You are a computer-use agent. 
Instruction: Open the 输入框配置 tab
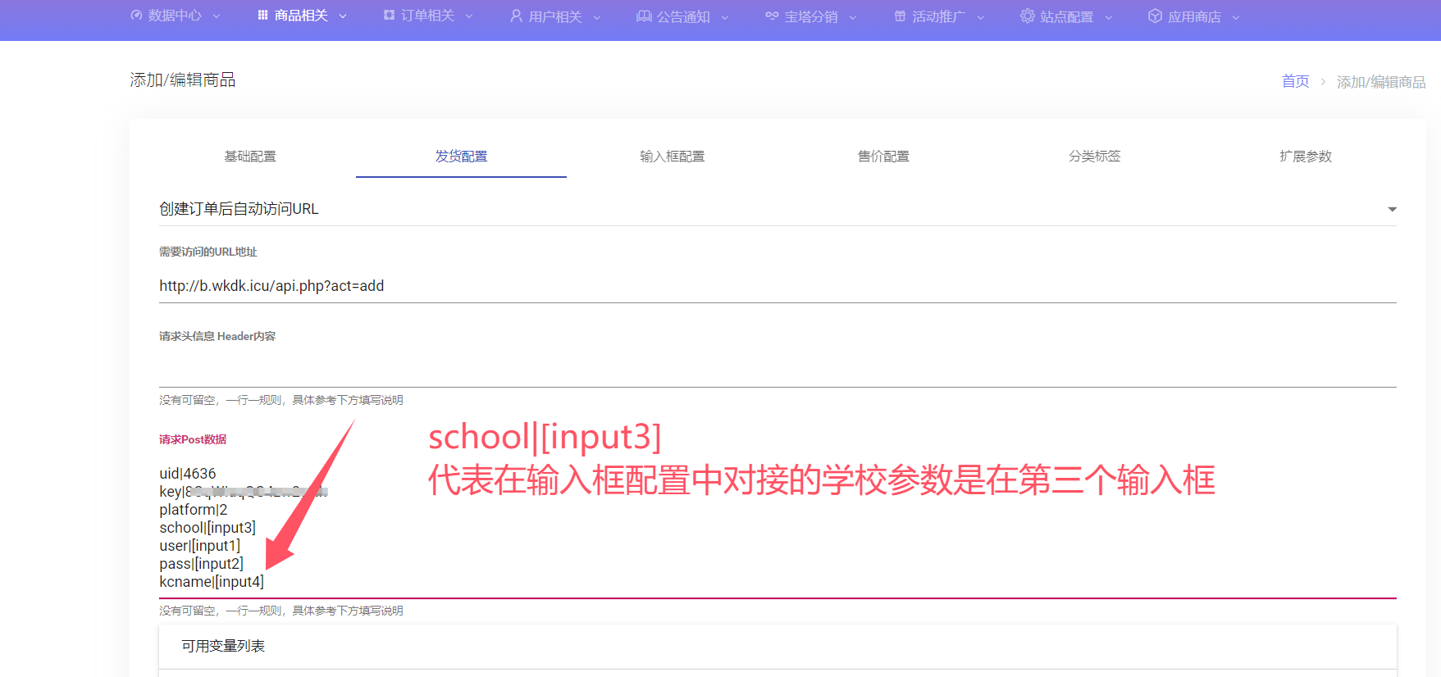(x=672, y=157)
